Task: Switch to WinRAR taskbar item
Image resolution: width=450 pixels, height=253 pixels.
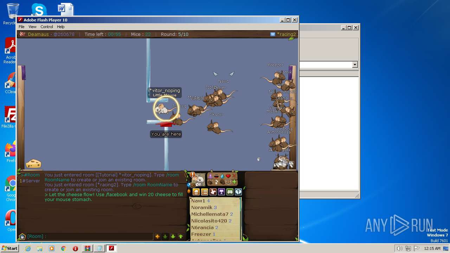Action: 87,248
